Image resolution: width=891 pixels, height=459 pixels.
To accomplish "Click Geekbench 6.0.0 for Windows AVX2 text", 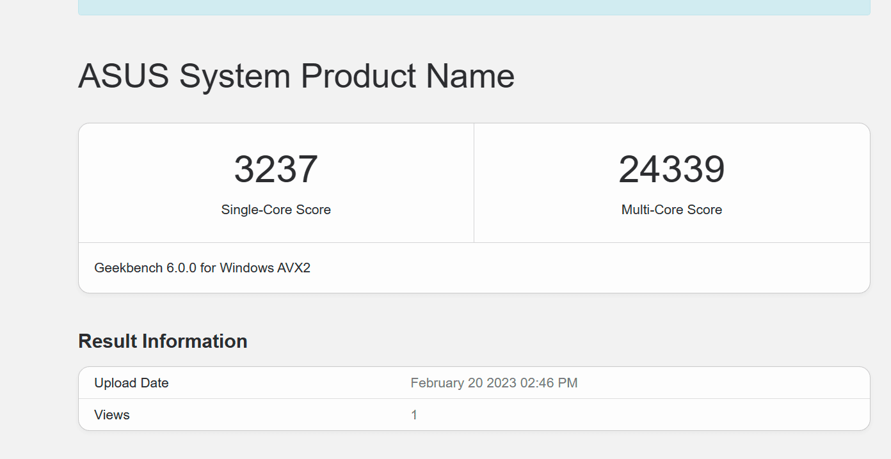I will (202, 268).
